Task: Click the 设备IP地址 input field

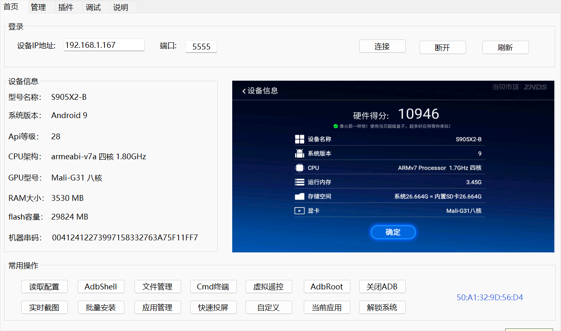Action: point(104,45)
